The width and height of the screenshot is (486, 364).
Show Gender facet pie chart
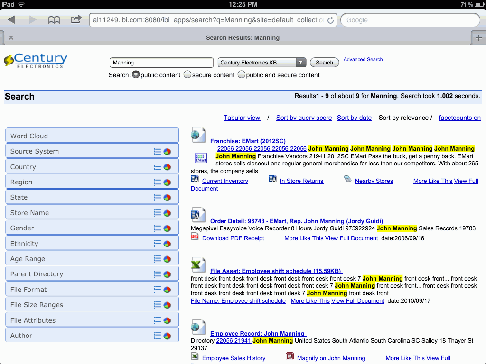click(168, 228)
